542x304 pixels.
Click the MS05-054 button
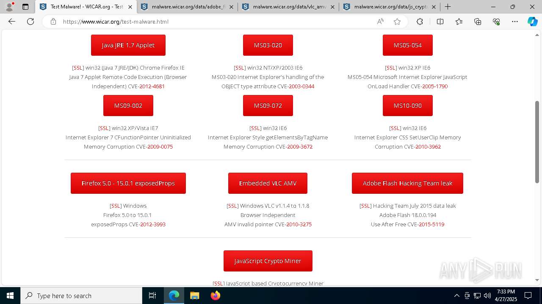point(408,45)
